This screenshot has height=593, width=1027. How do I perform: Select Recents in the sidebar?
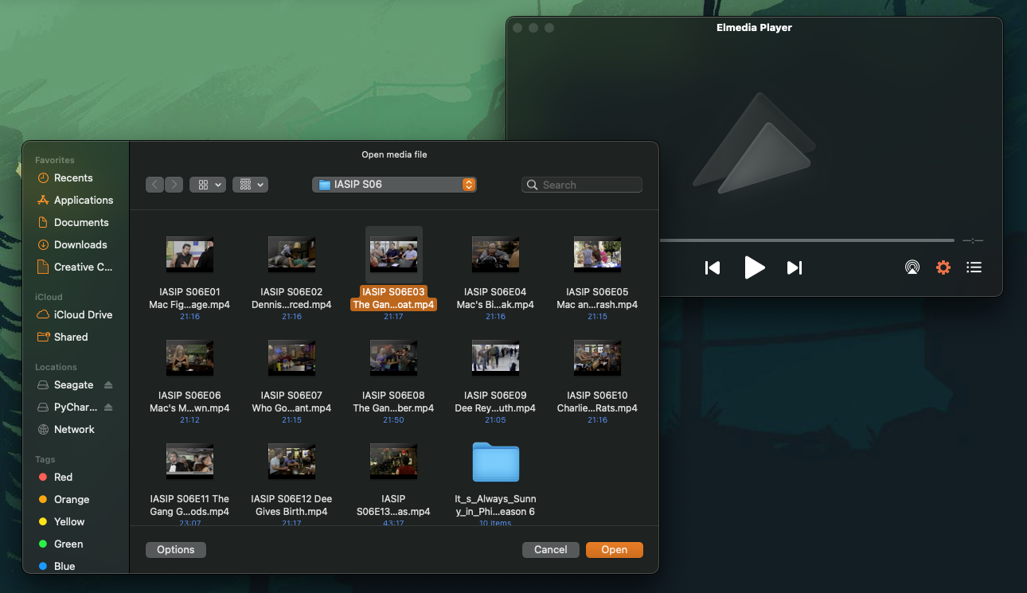coord(73,178)
